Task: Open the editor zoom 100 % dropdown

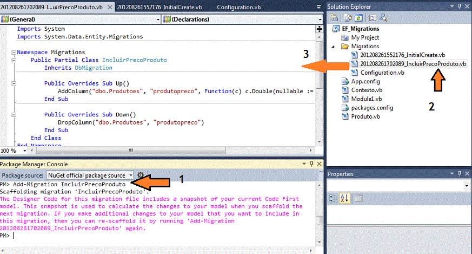Action: click(x=25, y=151)
